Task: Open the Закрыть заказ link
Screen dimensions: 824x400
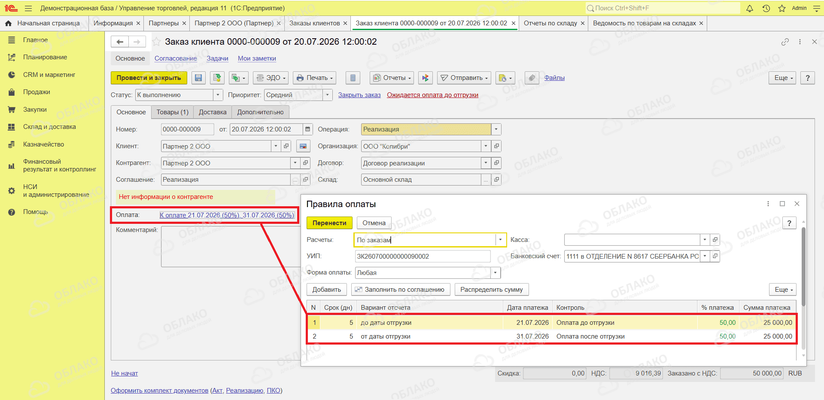Action: (x=359, y=95)
